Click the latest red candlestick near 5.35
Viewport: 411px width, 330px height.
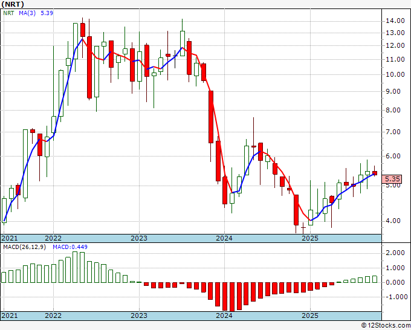(x=375, y=173)
